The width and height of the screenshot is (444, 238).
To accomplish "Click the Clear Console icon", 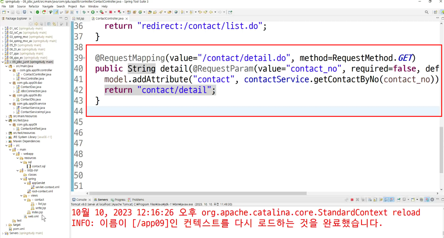I will point(370,200).
